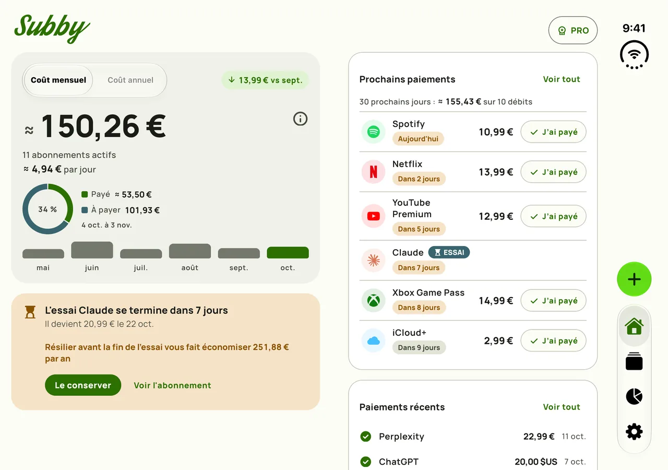Switch to Coût mensuel view
This screenshot has height=470, width=668.
(58, 80)
